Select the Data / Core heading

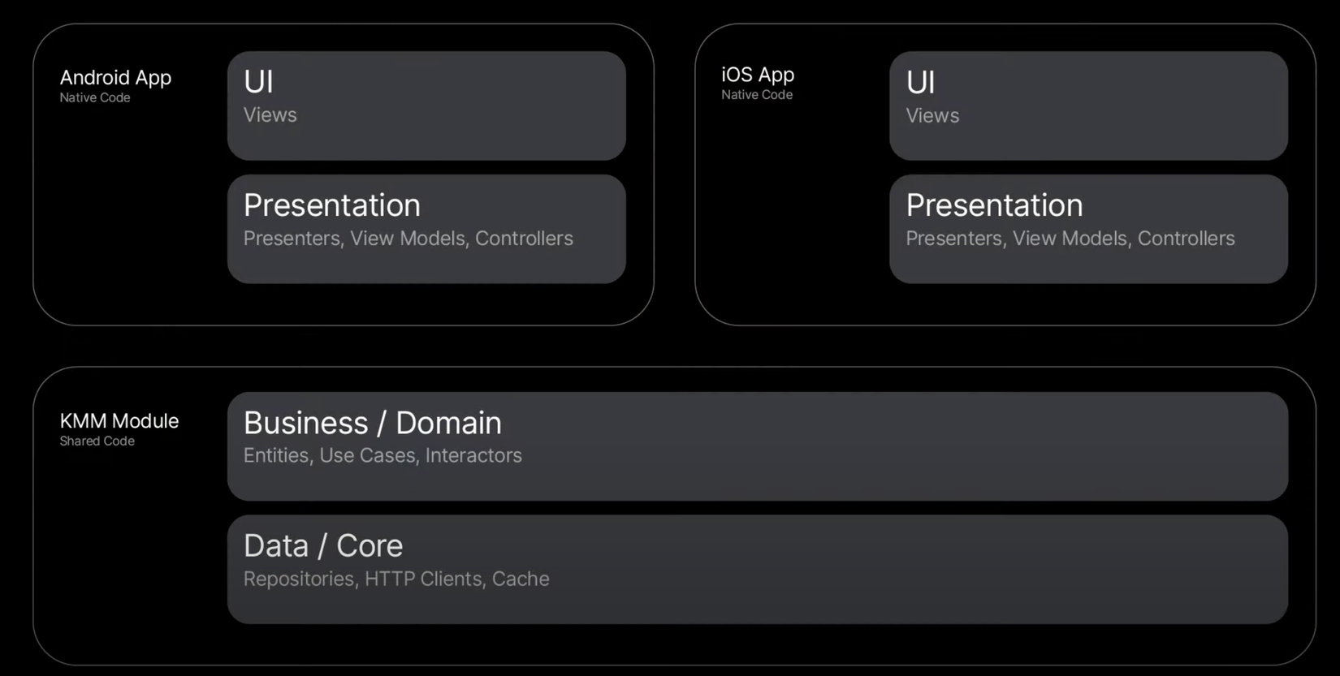click(322, 546)
